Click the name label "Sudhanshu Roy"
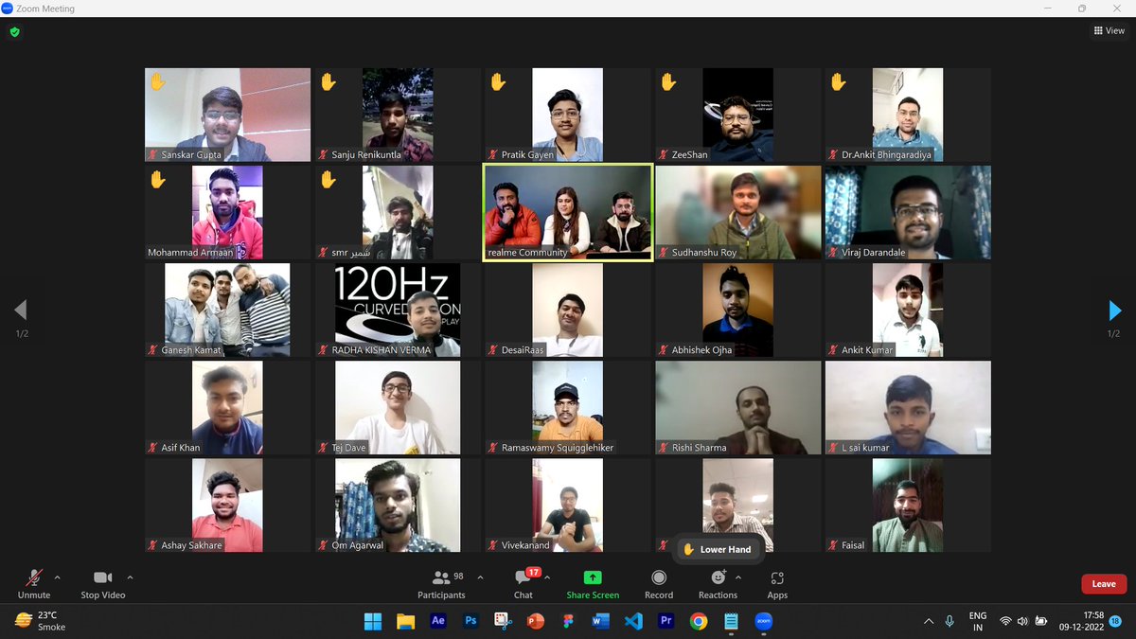This screenshot has height=639, width=1136. point(703,253)
